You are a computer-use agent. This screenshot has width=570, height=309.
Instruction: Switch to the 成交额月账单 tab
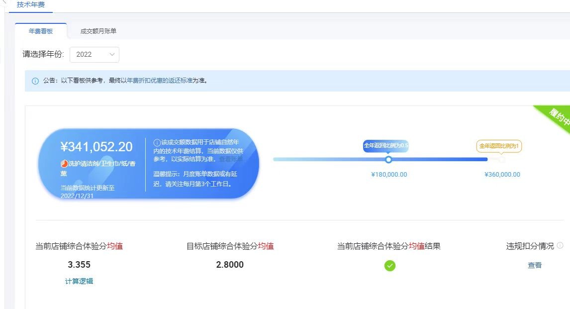coord(98,31)
